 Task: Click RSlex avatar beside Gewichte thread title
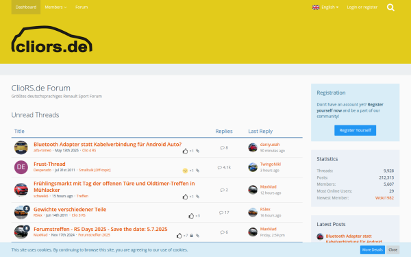(21, 212)
